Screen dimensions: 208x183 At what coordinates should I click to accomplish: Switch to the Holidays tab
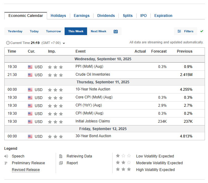(x=58, y=16)
